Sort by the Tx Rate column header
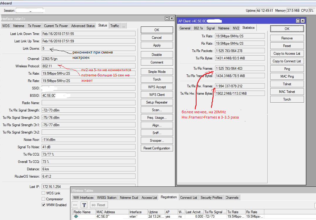Screen dimensions: 316x220 coord(236,212)
